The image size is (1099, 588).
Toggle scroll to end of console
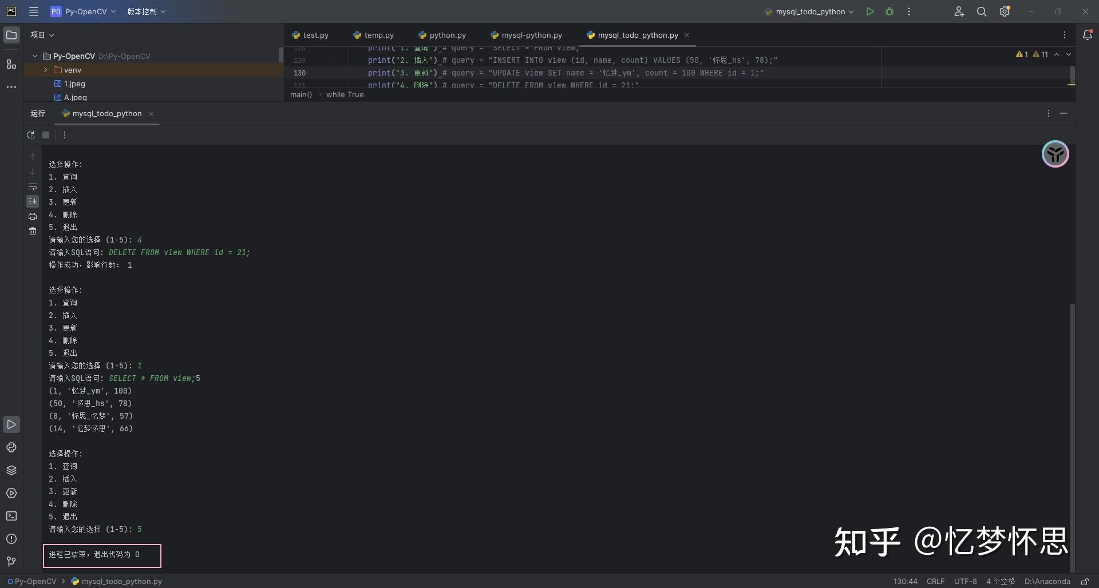point(33,201)
